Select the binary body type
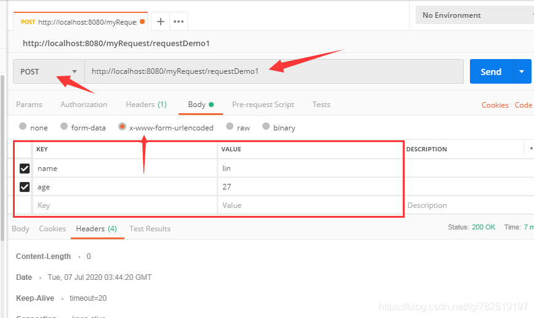The height and width of the screenshot is (318, 534). pos(266,126)
